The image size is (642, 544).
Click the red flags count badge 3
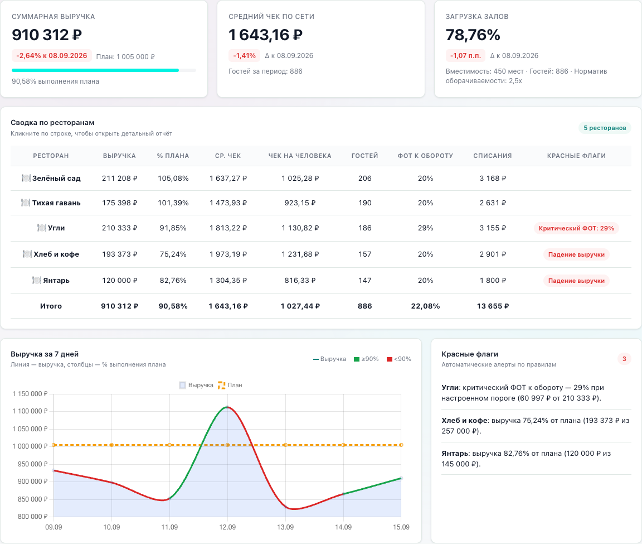624,359
